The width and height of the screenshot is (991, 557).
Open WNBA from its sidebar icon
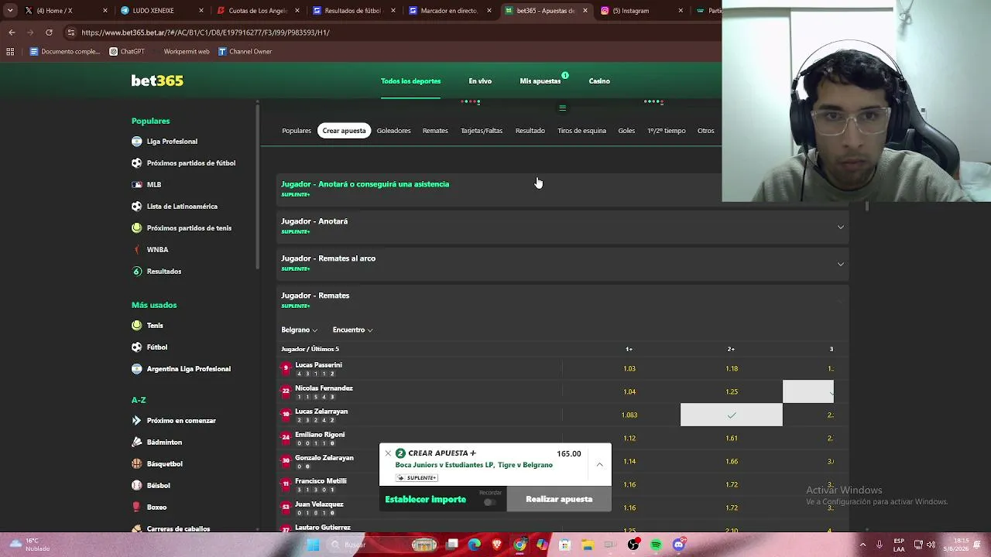click(137, 250)
